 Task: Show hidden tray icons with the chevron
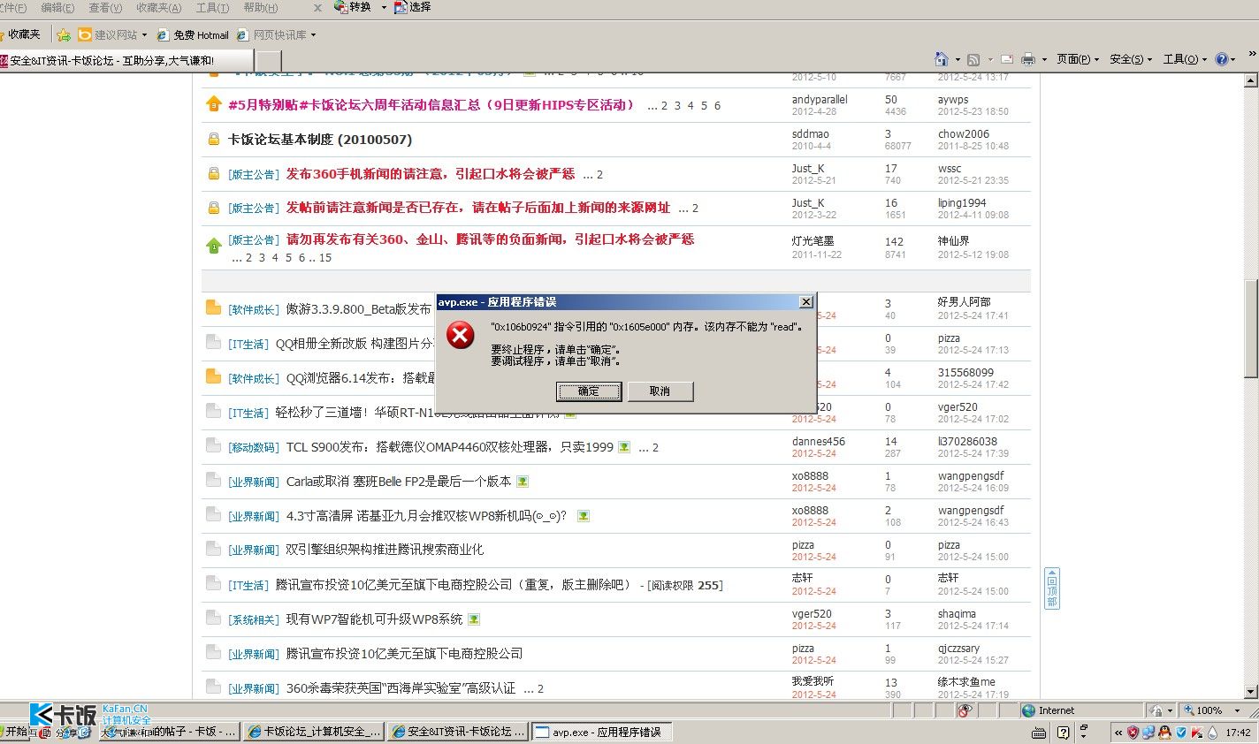coord(1118,733)
